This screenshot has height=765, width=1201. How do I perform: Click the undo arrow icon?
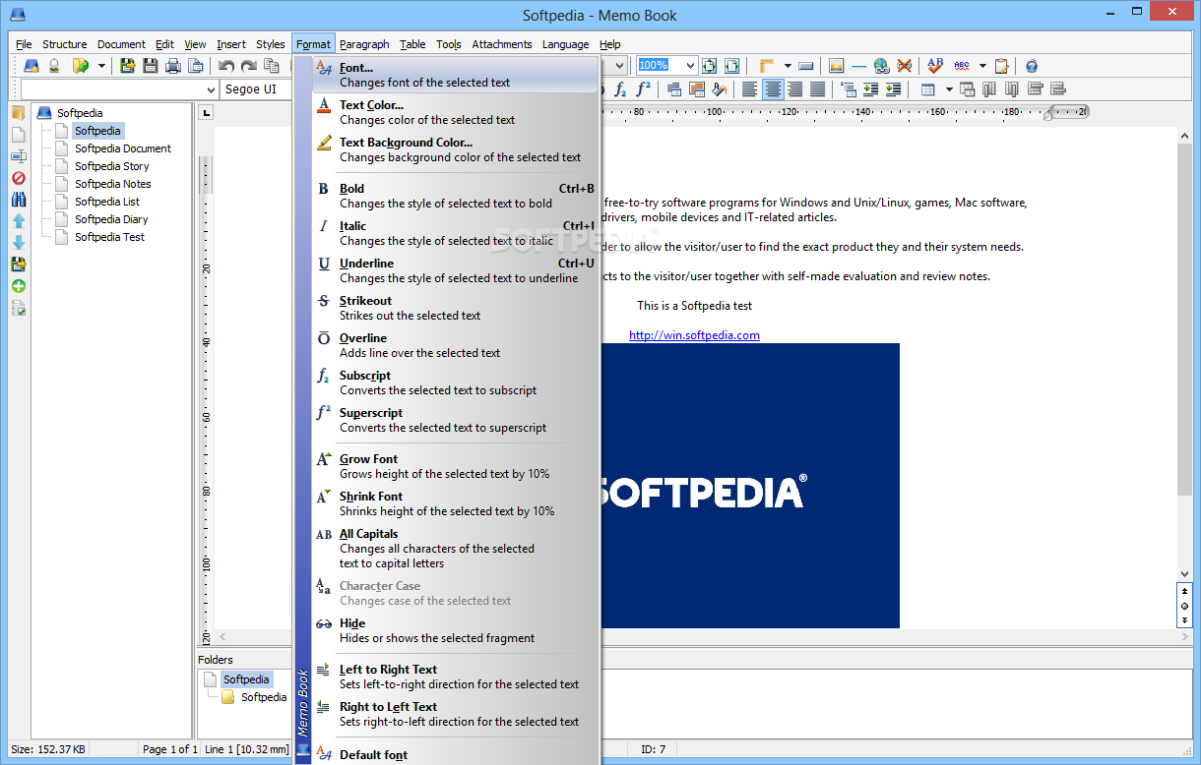(226, 66)
